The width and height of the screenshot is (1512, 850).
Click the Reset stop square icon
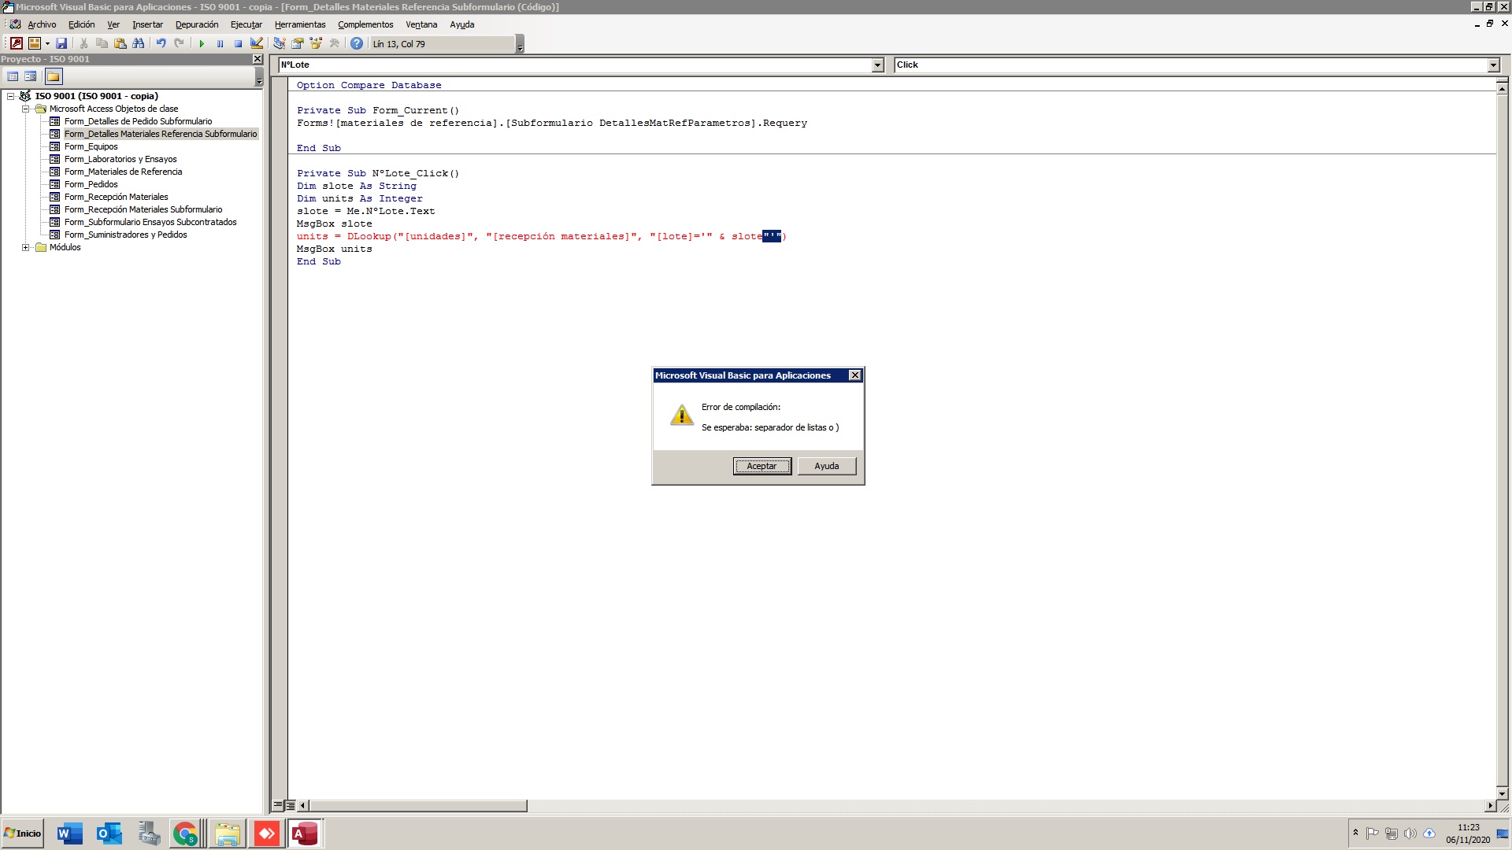238,43
